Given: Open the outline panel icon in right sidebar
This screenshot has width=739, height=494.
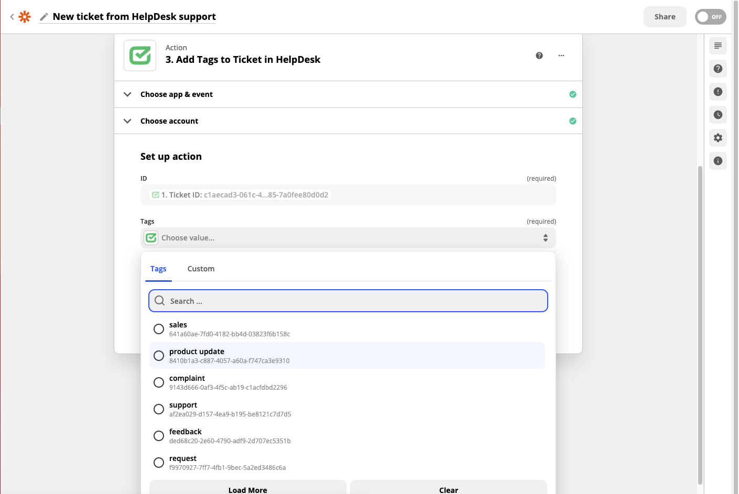Looking at the screenshot, I should (718, 46).
